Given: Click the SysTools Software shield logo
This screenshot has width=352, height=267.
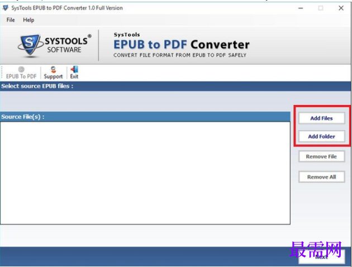Looking at the screenshot, I should tap(30, 45).
